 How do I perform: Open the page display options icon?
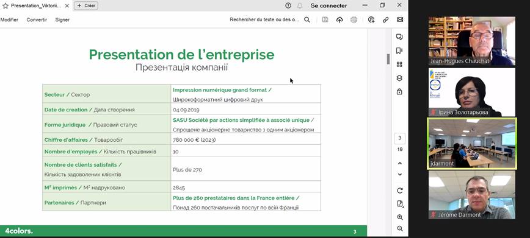click(x=400, y=204)
